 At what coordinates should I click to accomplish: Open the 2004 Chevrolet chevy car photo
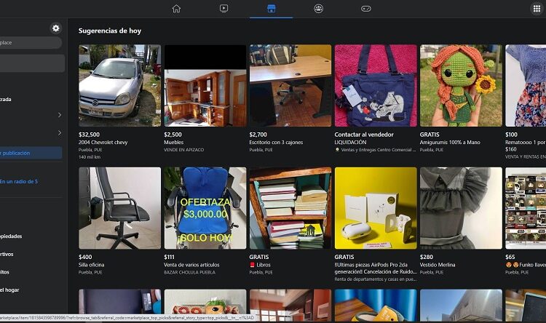(x=120, y=85)
